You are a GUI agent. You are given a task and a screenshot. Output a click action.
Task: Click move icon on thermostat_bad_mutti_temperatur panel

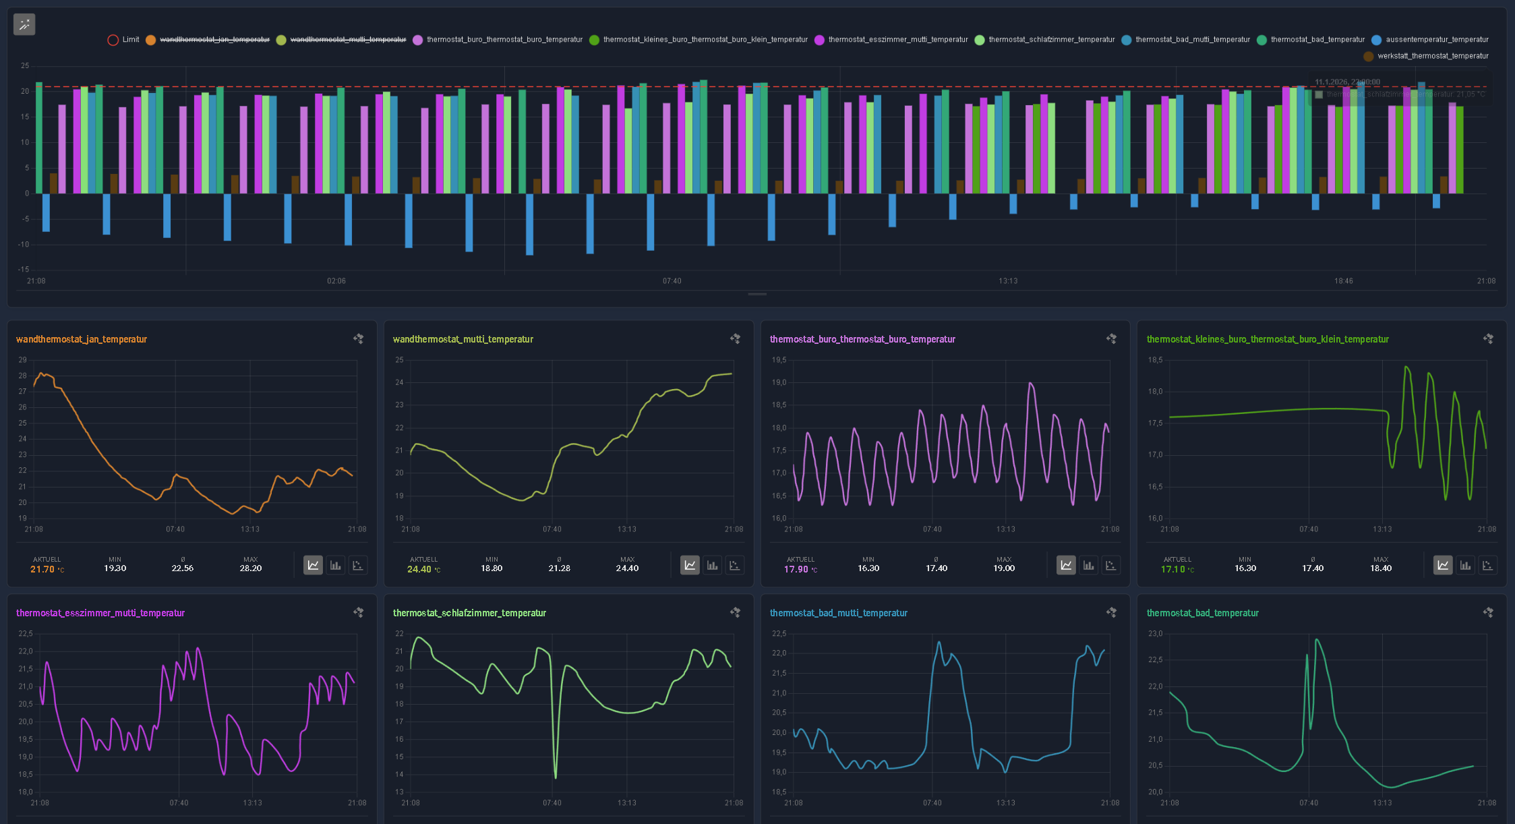coord(1111,612)
